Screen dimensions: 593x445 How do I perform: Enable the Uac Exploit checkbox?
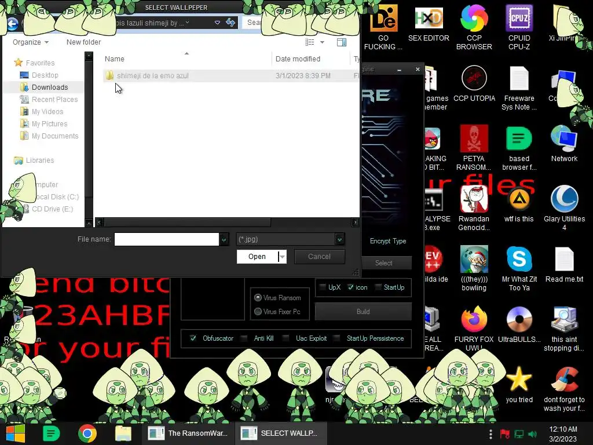[x=286, y=338]
